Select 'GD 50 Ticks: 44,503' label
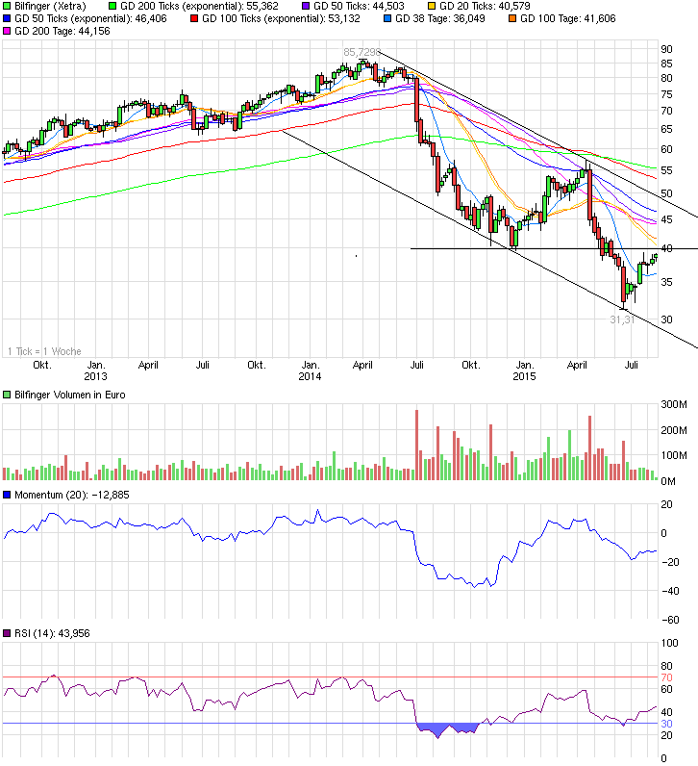 click(359, 7)
